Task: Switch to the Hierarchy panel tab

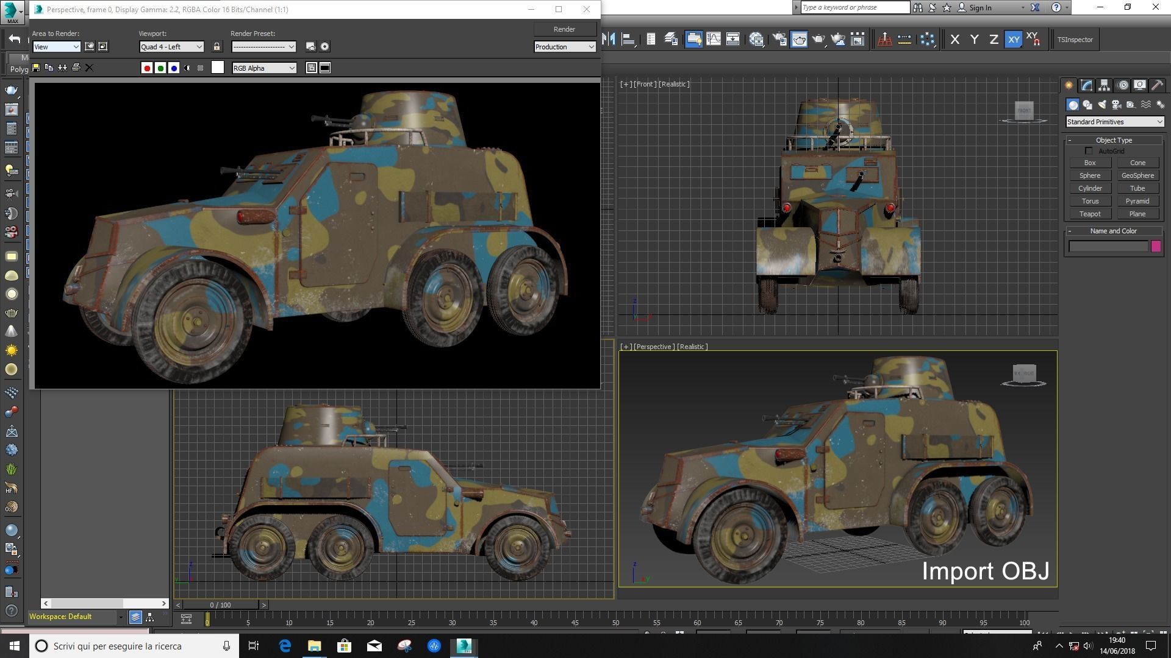Action: coord(1104,85)
